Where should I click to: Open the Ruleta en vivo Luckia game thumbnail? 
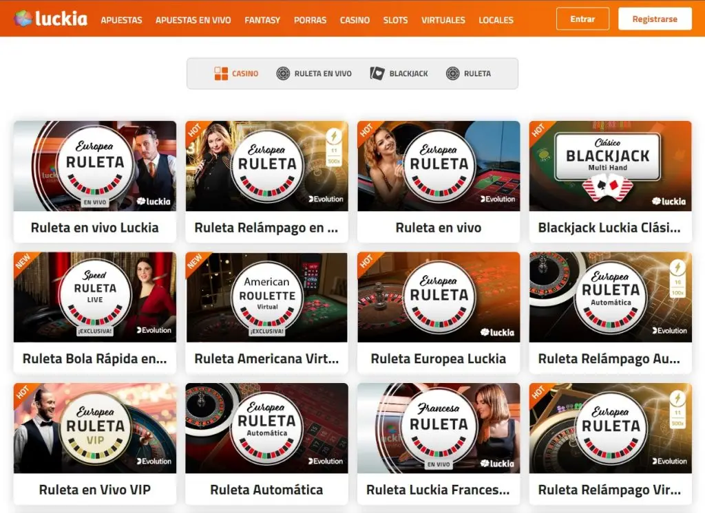point(95,166)
